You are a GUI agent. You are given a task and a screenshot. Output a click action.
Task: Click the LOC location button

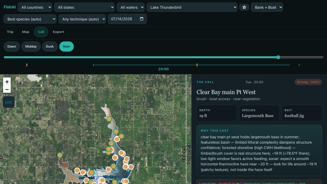9,102
